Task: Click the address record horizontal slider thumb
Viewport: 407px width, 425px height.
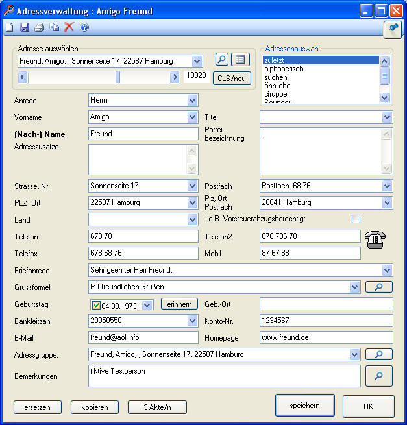Action: tap(117, 77)
